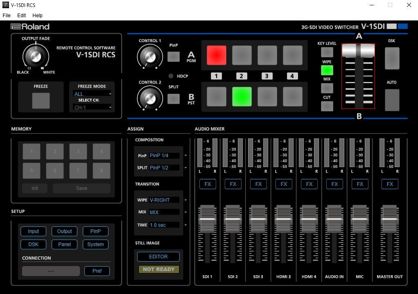Recall memory slot 1

point(32,152)
